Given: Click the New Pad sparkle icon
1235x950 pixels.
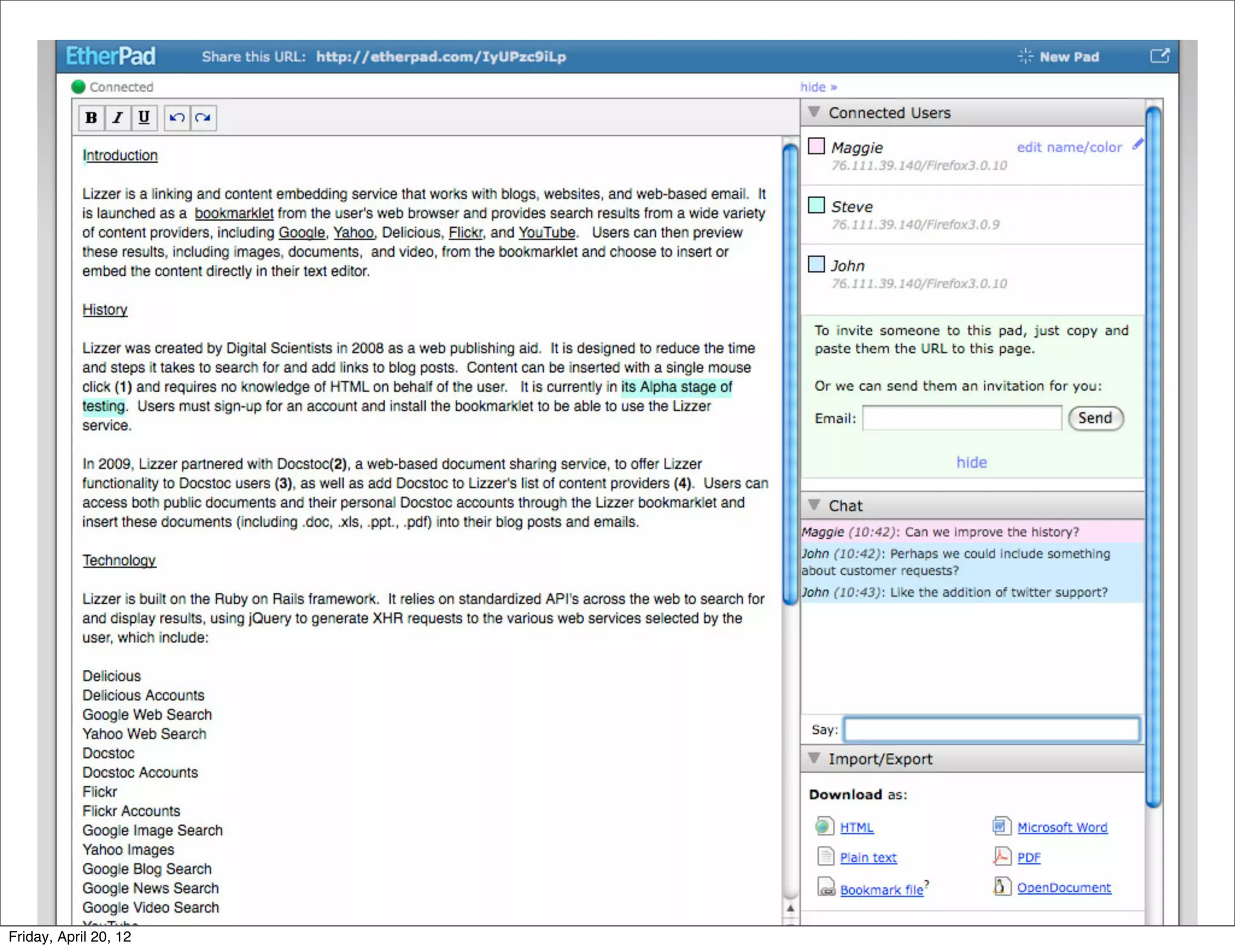Looking at the screenshot, I should 1025,56.
